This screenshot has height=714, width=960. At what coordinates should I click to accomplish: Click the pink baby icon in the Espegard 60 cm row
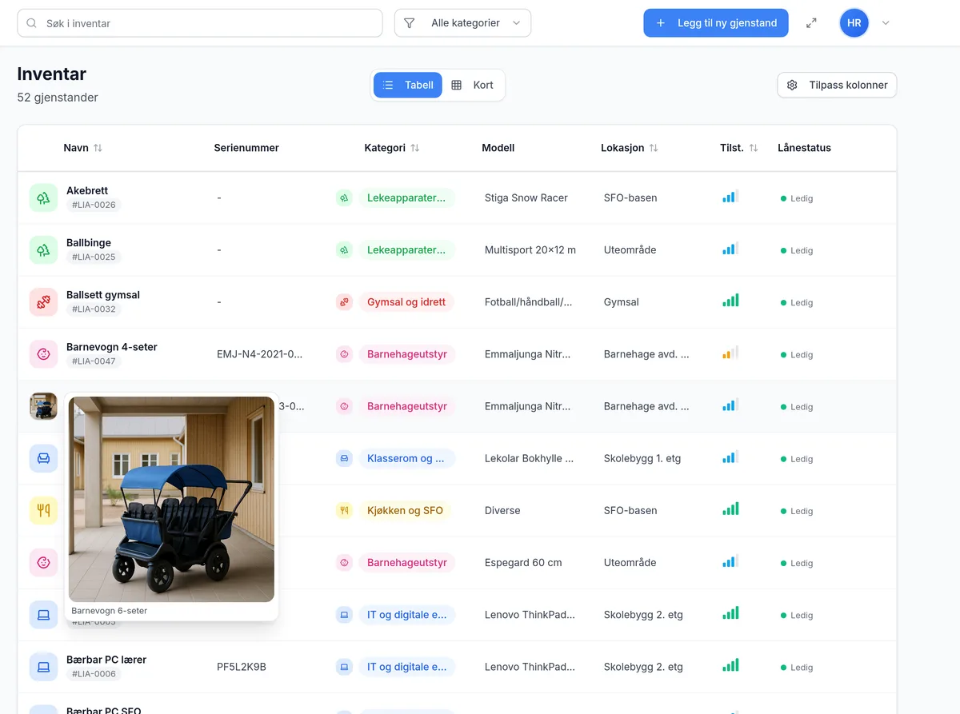click(x=44, y=562)
